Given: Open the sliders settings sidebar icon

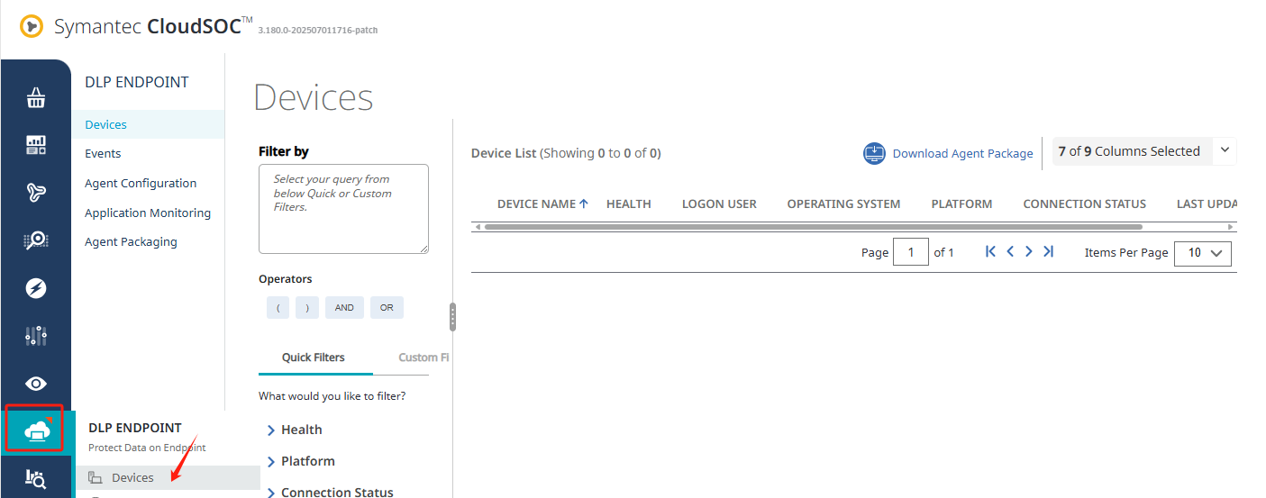Looking at the screenshot, I should (36, 336).
